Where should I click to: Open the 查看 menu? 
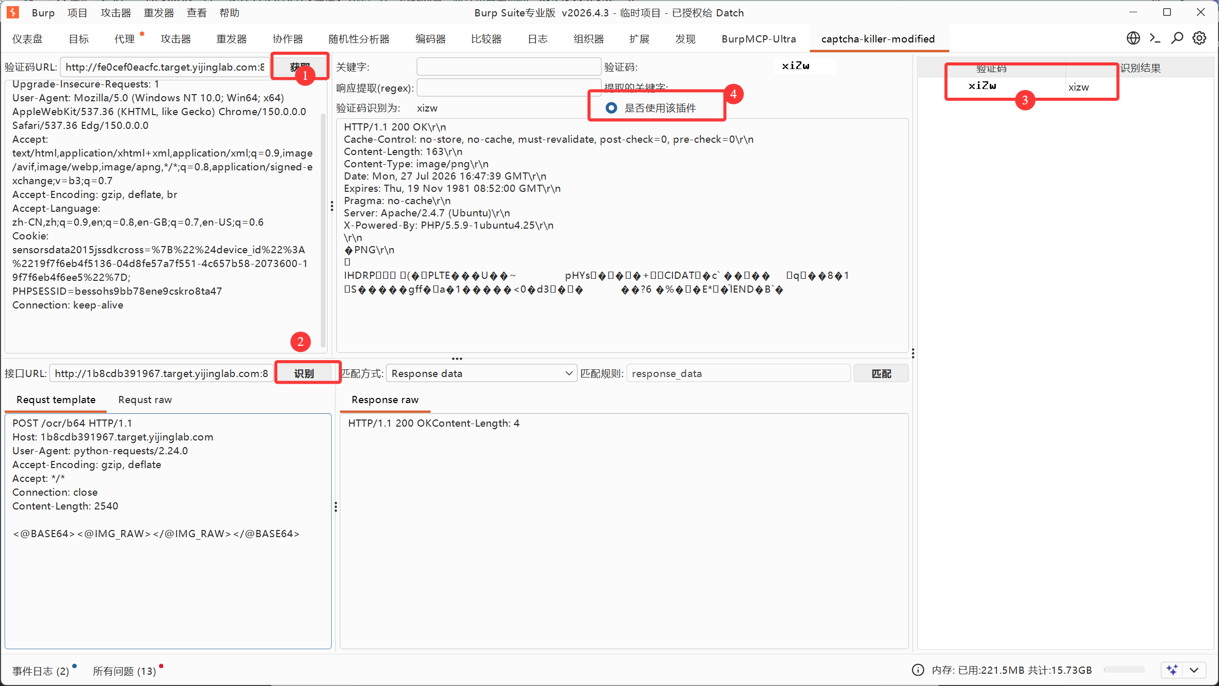pyautogui.click(x=197, y=13)
